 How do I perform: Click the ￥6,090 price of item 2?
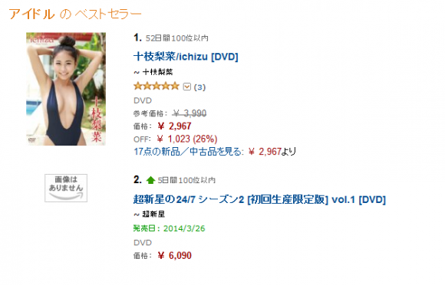tap(174, 256)
